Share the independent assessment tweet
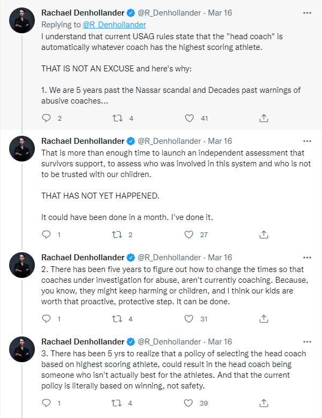Image resolution: width=322 pixels, height=418 pixels. tap(264, 234)
